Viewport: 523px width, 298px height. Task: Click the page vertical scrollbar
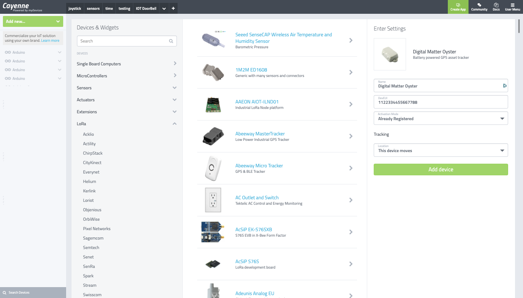click(x=519, y=25)
